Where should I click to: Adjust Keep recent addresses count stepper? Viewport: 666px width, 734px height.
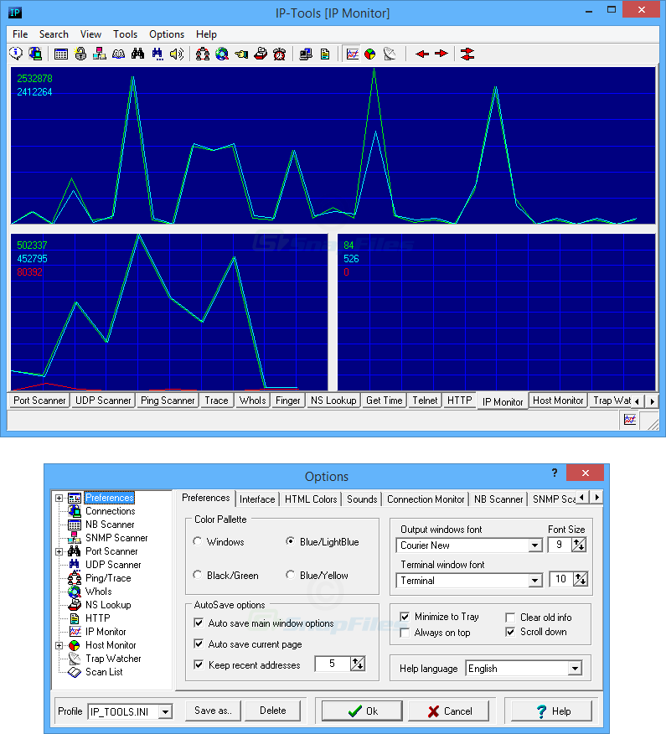[x=358, y=664]
